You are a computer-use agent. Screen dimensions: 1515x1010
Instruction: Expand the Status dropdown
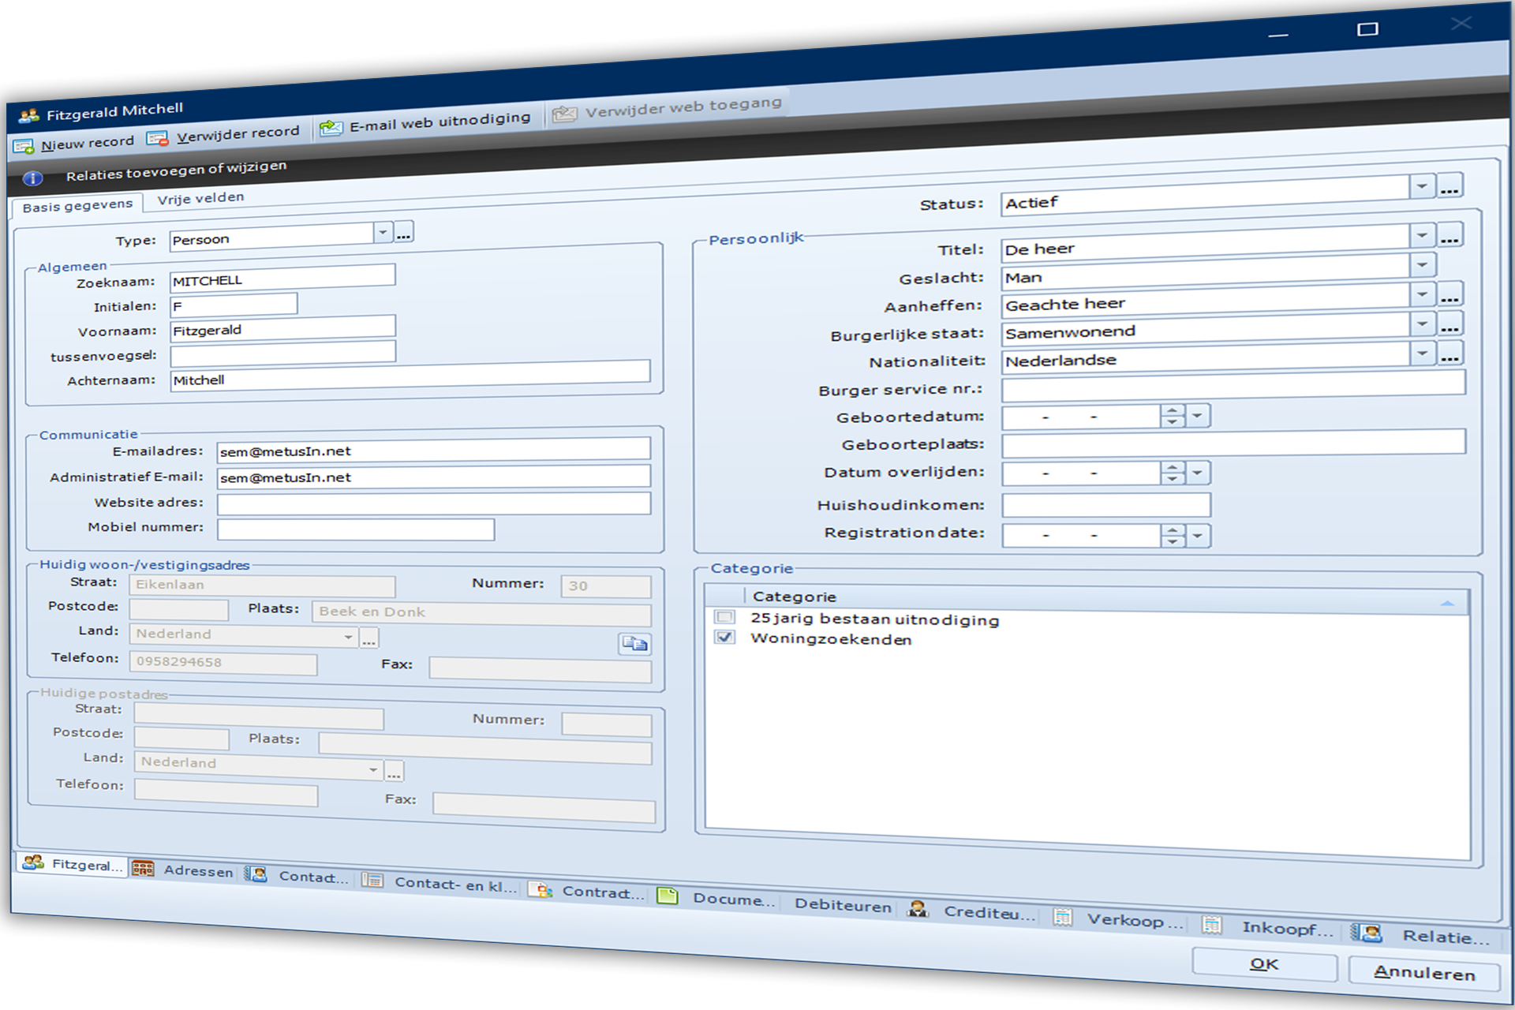pyautogui.click(x=1421, y=187)
